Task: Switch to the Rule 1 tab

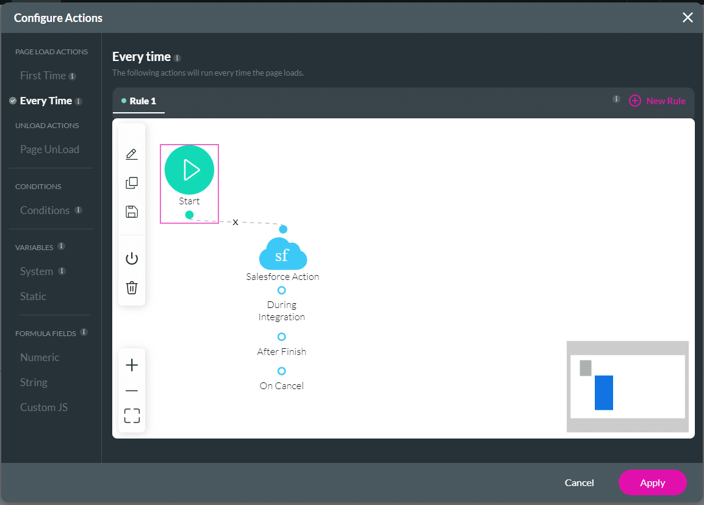Action: point(138,101)
